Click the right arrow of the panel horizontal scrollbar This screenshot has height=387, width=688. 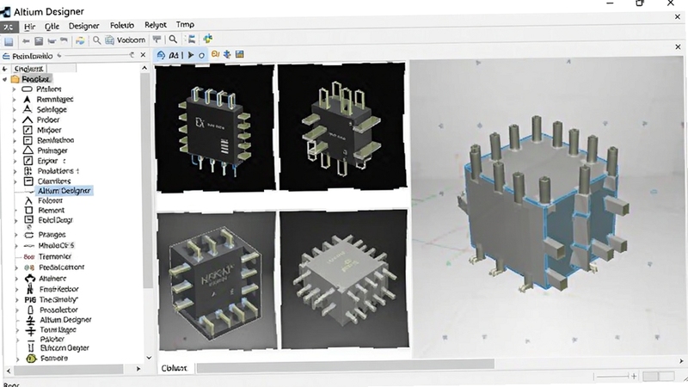138,369
